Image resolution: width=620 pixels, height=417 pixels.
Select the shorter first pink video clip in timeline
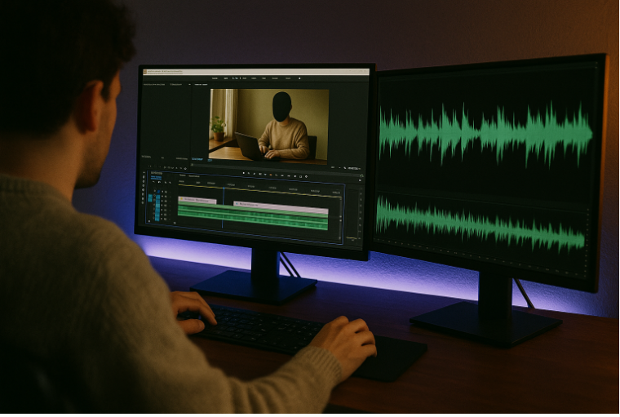[x=197, y=201]
